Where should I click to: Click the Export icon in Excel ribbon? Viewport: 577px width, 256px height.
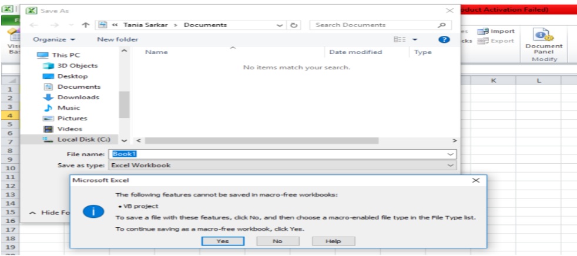[483, 41]
